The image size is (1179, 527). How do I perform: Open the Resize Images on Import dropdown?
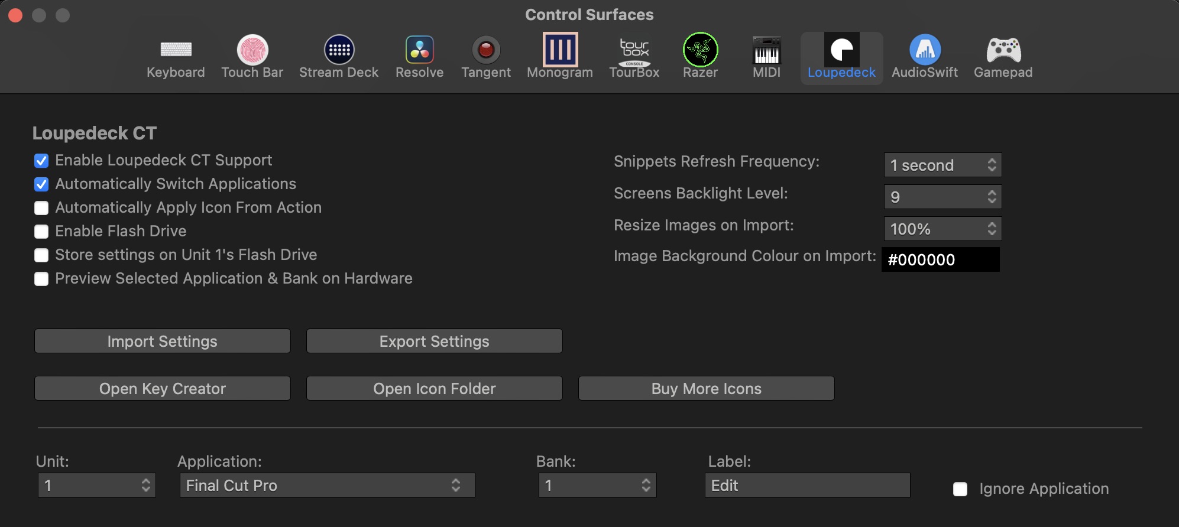943,229
